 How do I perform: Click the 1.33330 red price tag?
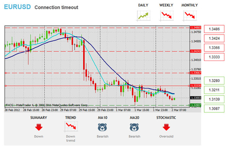[x=196, y=85]
